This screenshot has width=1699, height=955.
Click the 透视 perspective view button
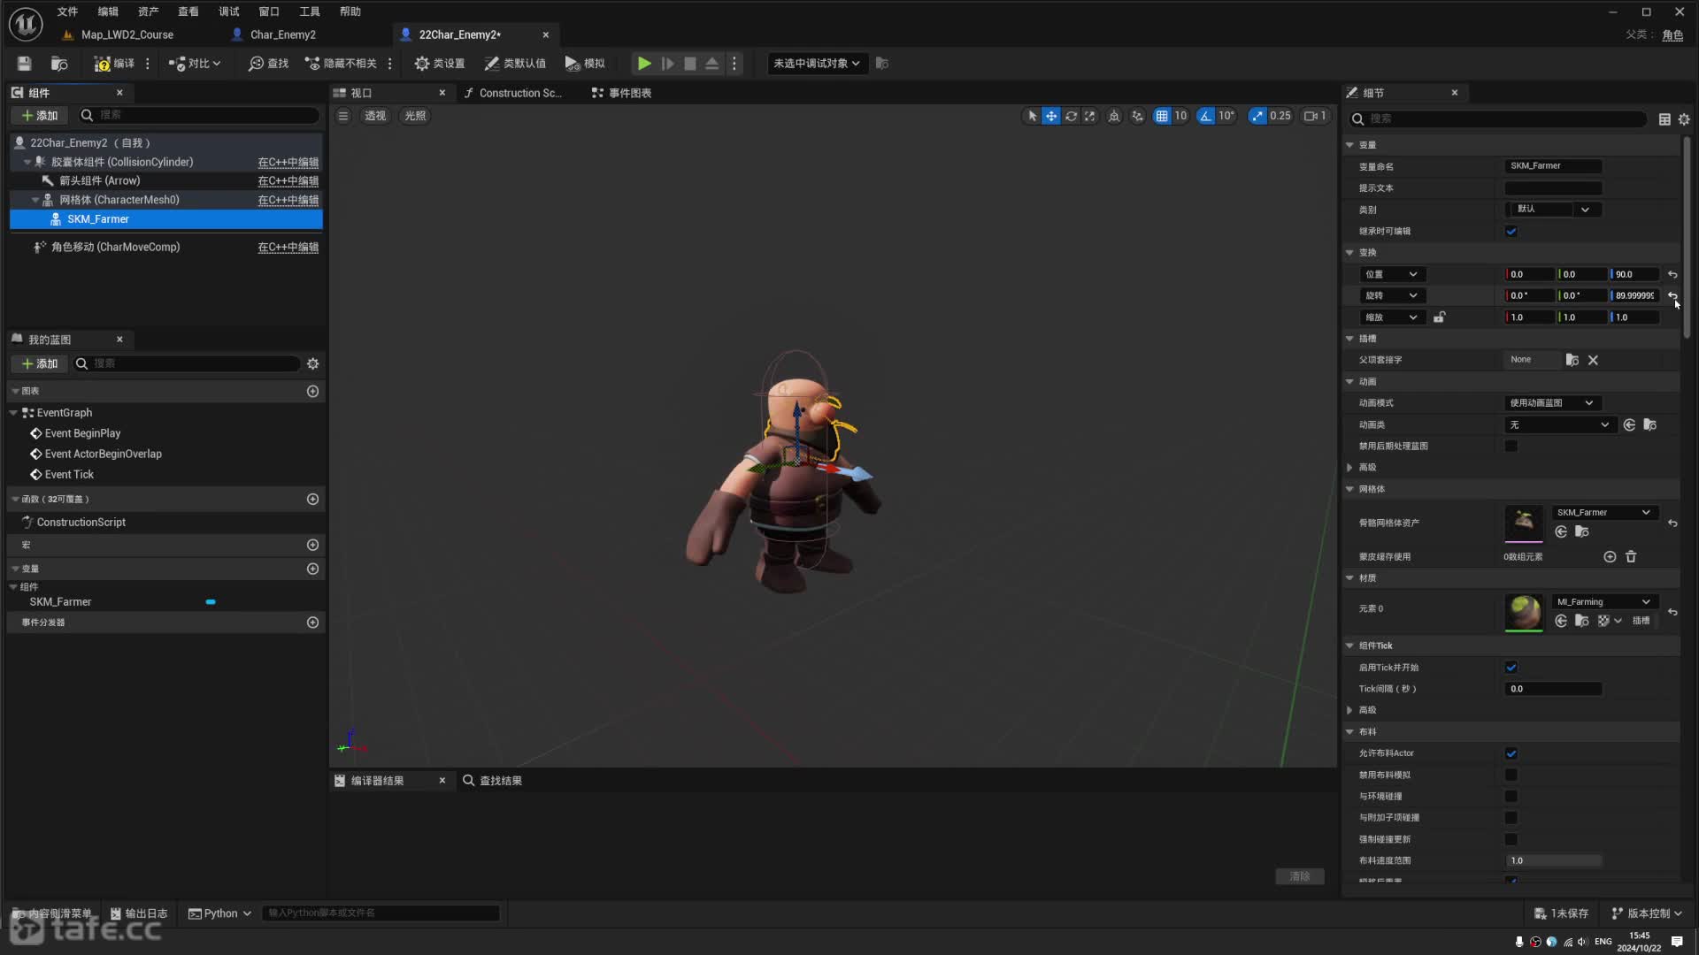375,116
